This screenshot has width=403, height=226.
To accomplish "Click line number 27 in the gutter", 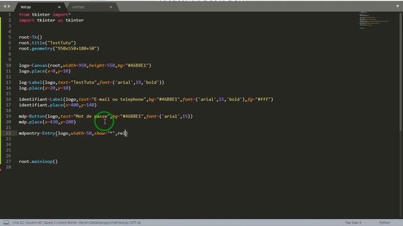I will (x=8, y=161).
